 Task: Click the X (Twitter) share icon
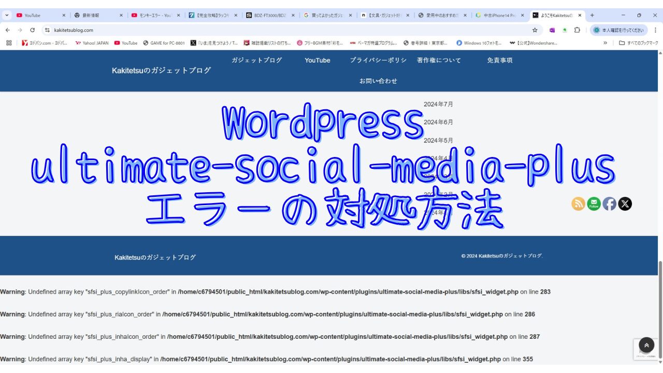tap(625, 204)
